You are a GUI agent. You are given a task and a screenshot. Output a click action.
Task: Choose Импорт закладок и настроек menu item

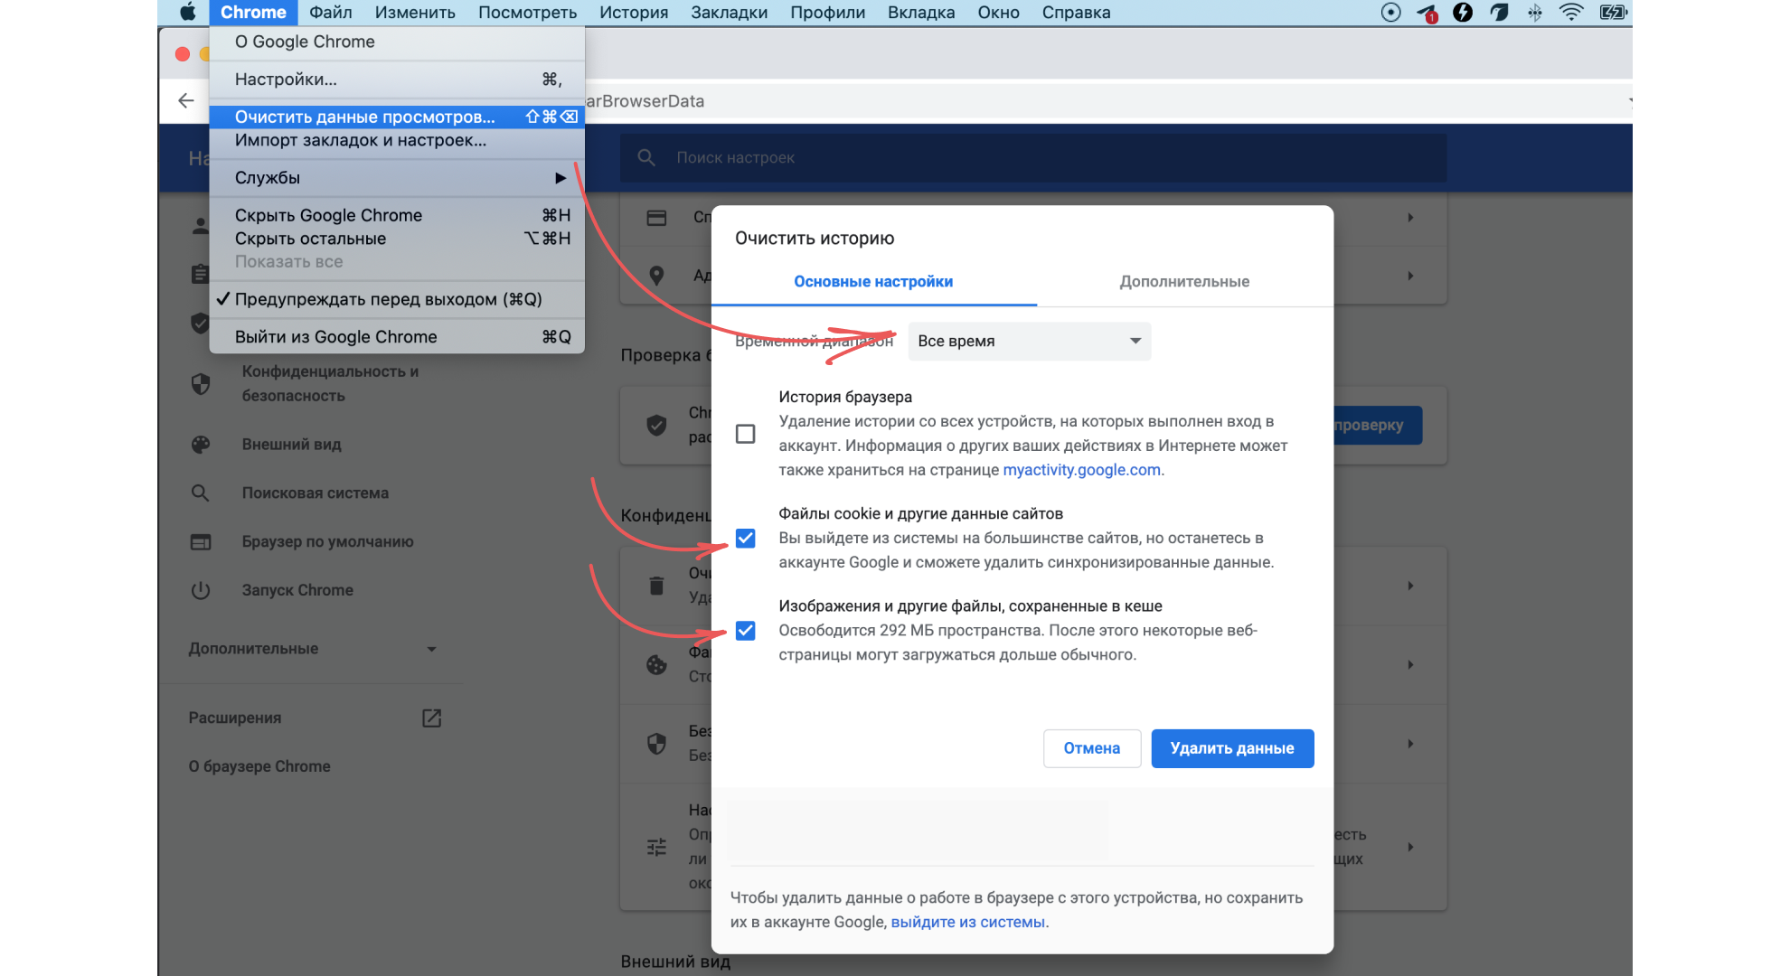coord(397,140)
